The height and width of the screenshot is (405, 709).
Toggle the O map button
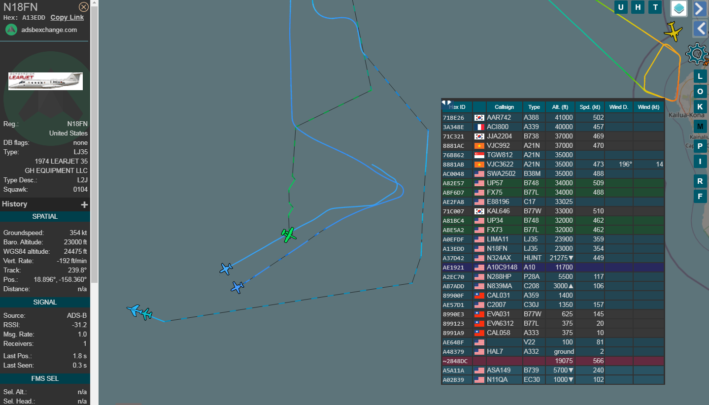pyautogui.click(x=700, y=92)
